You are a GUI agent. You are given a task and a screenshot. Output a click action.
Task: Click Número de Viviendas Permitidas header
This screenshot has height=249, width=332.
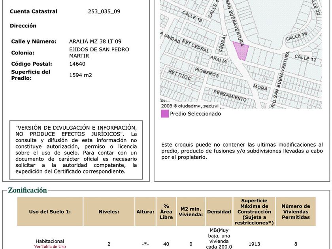(x=296, y=211)
